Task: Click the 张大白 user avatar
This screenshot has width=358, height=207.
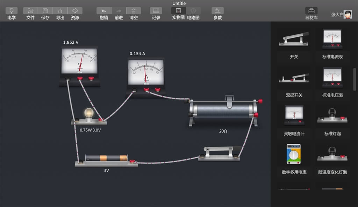Action: tap(348, 15)
